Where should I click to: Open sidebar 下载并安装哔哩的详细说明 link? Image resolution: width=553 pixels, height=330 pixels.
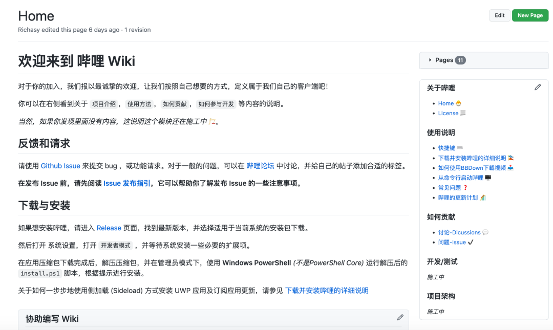click(472, 158)
